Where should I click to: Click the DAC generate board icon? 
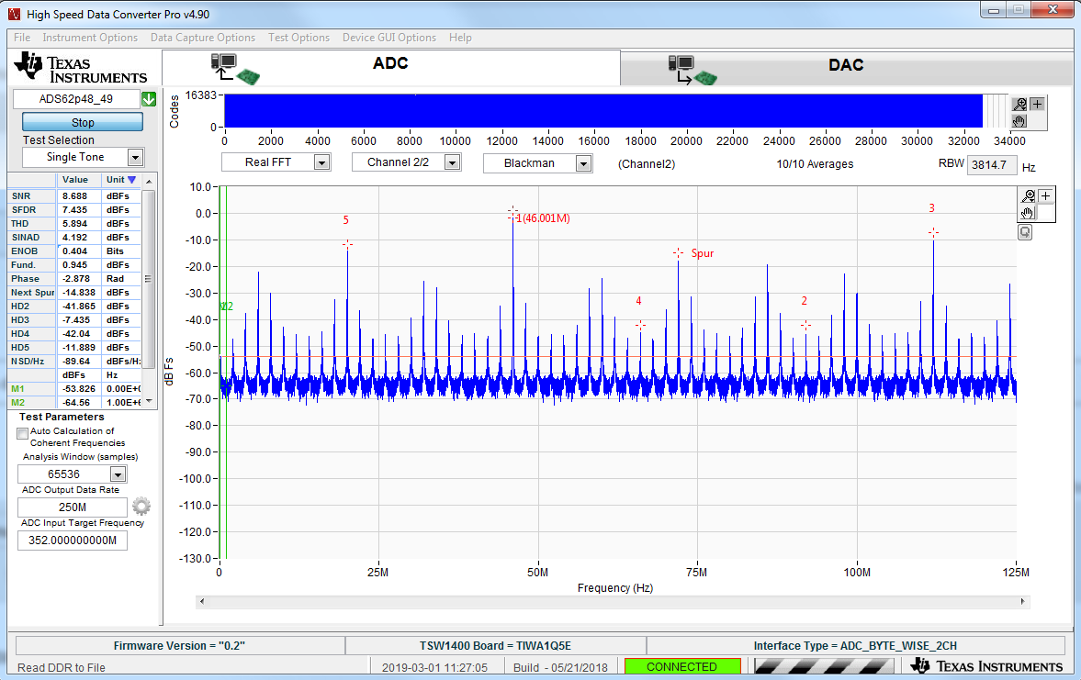coord(693,71)
